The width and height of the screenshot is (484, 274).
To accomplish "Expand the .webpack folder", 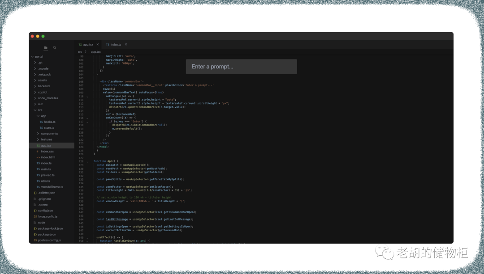I will coord(35,75).
